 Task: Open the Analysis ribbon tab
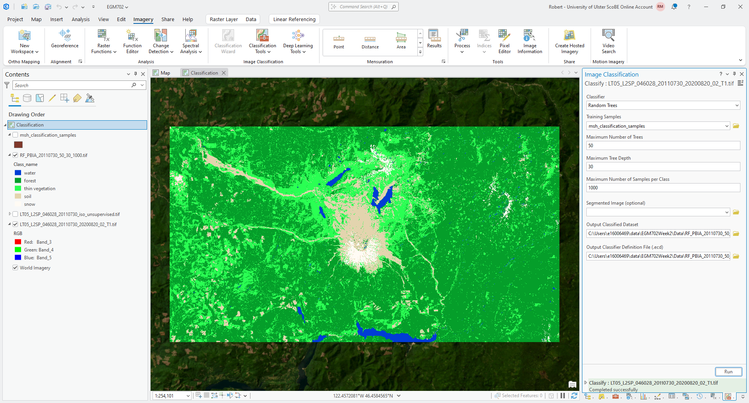point(80,19)
